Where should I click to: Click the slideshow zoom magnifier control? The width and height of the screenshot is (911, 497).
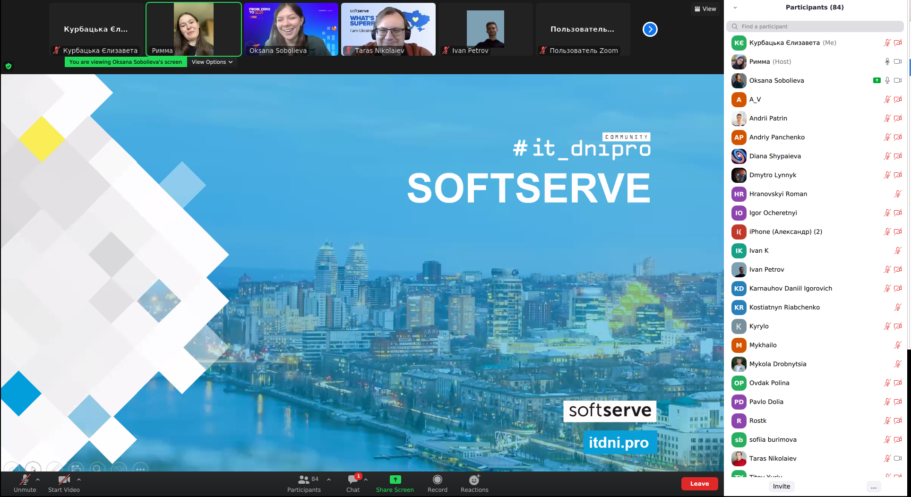point(97,468)
